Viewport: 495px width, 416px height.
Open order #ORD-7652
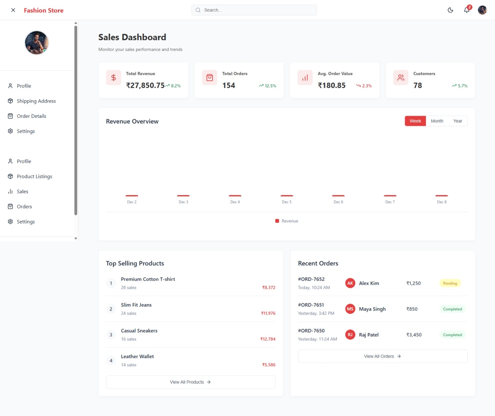tap(311, 279)
